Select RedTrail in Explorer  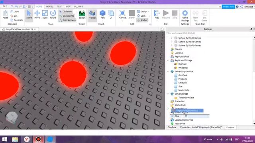[x=182, y=64]
